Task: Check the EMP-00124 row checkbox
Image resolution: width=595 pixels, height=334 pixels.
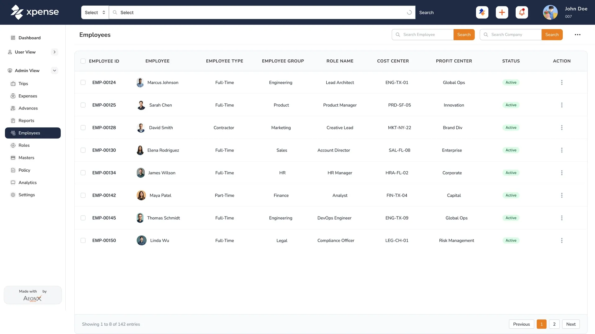Action: (83, 83)
